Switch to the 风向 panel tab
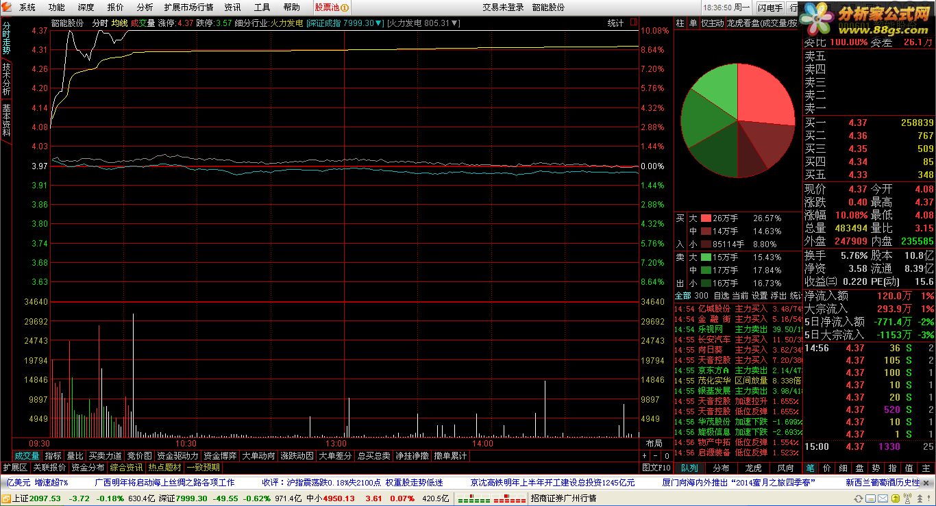 tap(785, 468)
